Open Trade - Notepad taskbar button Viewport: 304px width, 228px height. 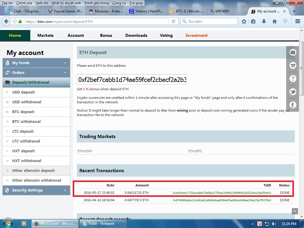[103, 224]
